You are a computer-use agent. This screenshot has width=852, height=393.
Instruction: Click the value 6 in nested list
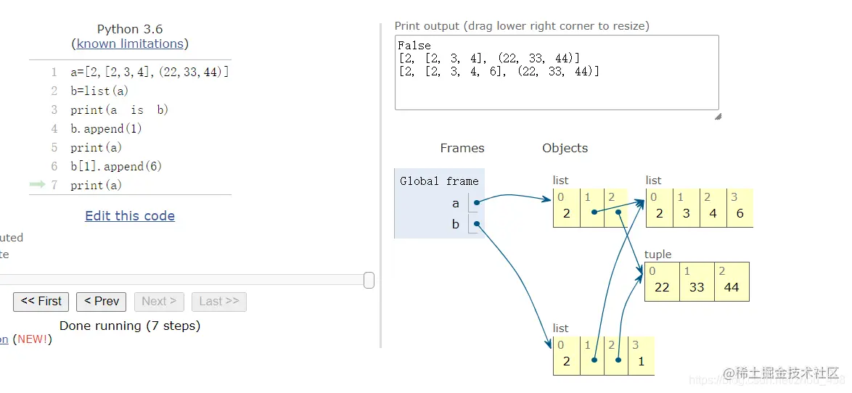click(740, 213)
